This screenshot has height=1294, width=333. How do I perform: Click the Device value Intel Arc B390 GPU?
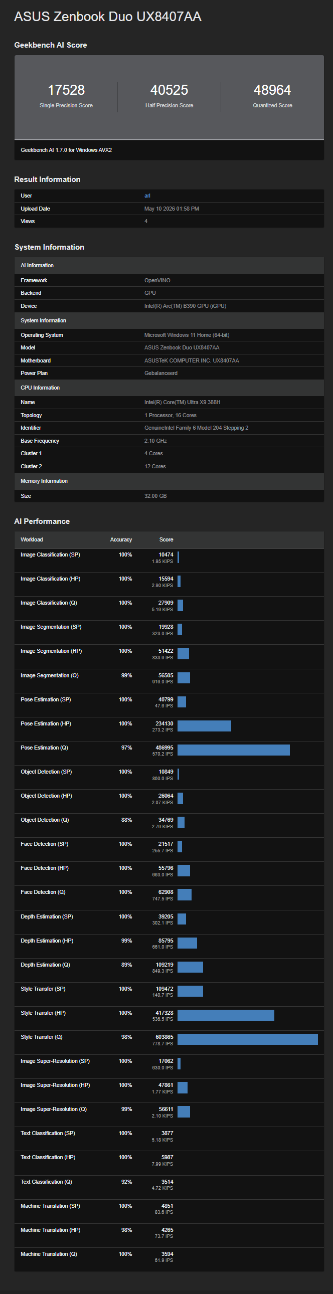click(x=186, y=306)
